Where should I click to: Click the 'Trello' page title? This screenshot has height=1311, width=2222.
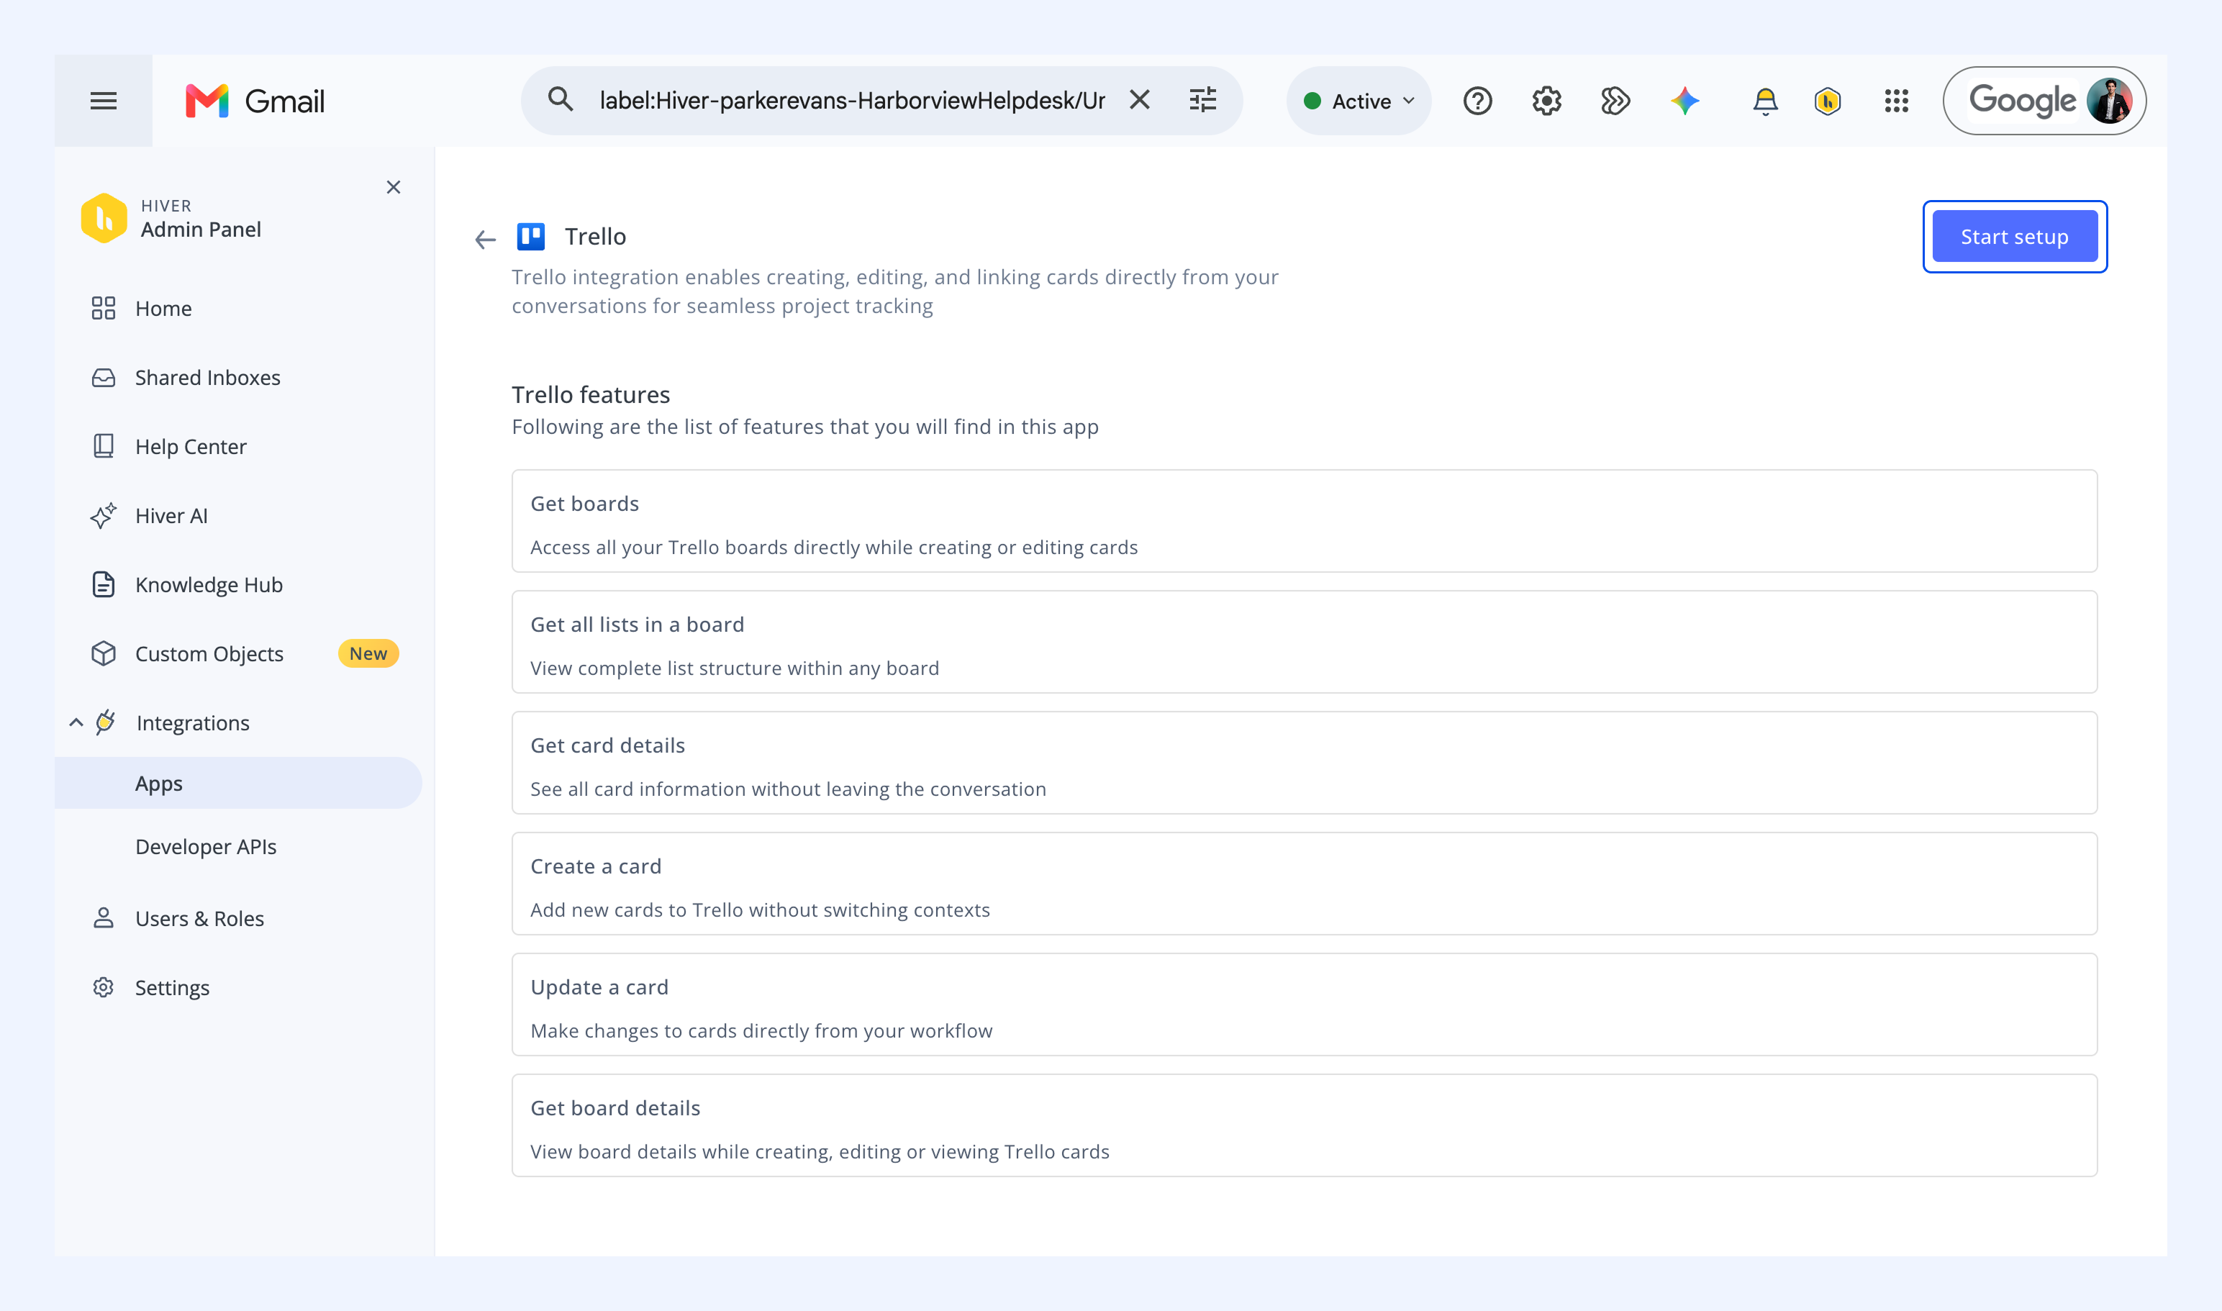click(596, 236)
